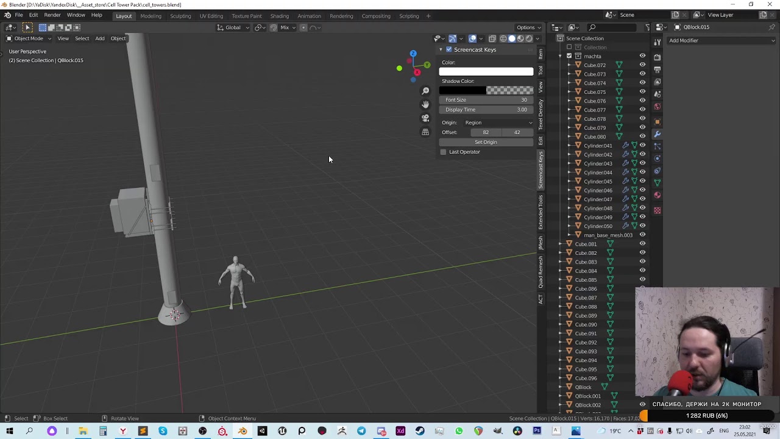
Task: Switch to the Sculpting workspace tab
Action: click(180, 16)
